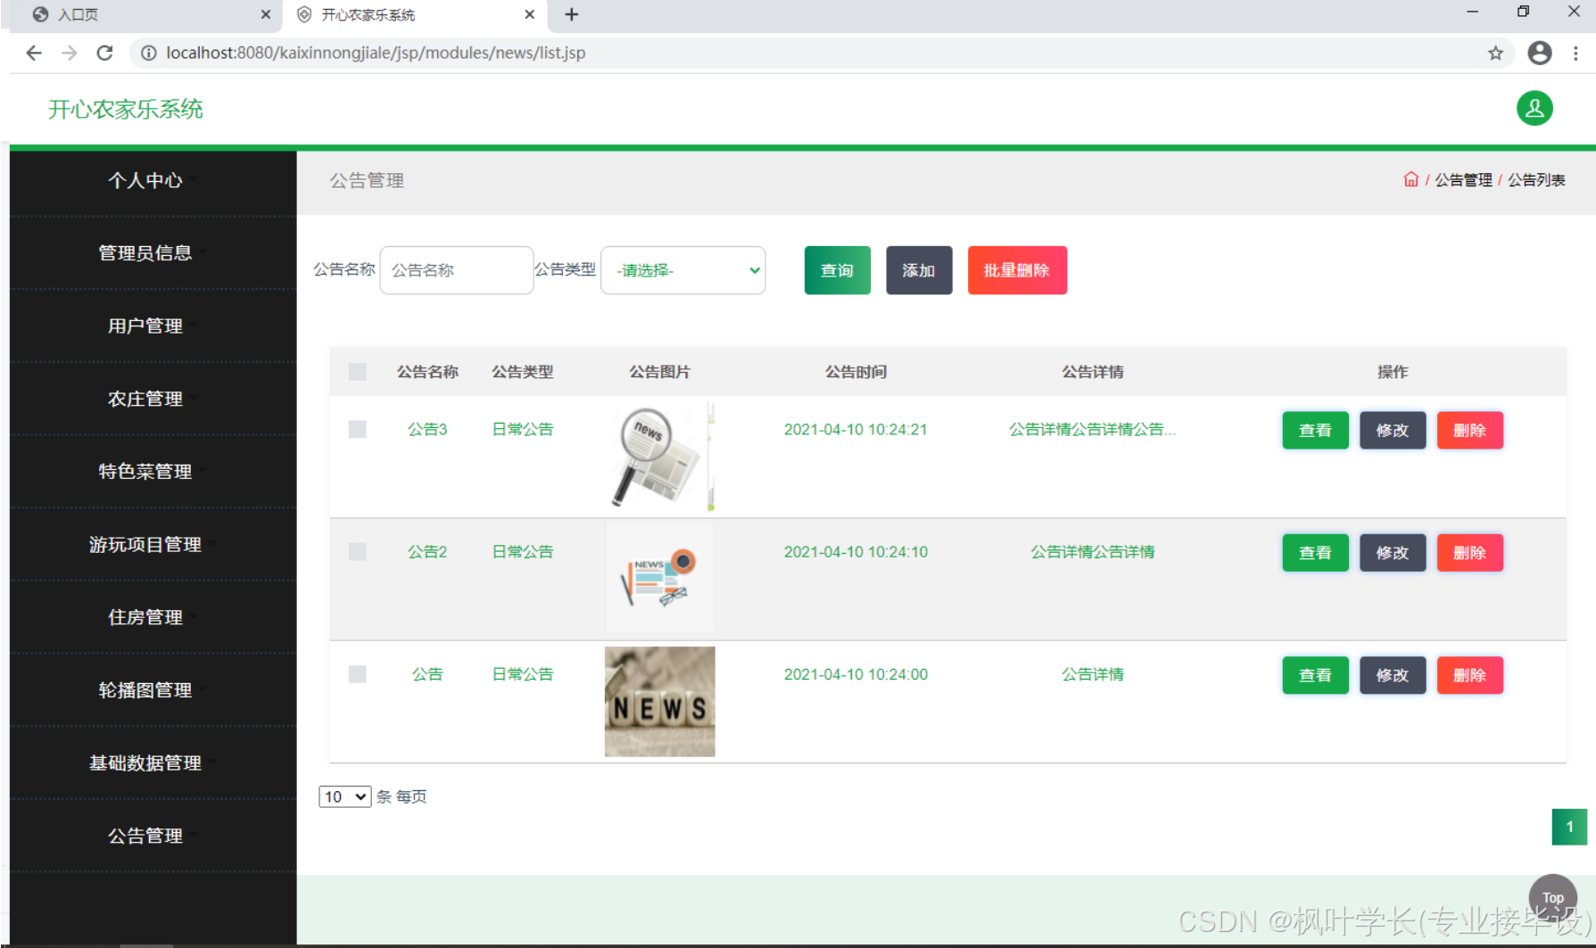Open the Chrome profile avatar icon
The image size is (1596, 948).
pos(1540,53)
